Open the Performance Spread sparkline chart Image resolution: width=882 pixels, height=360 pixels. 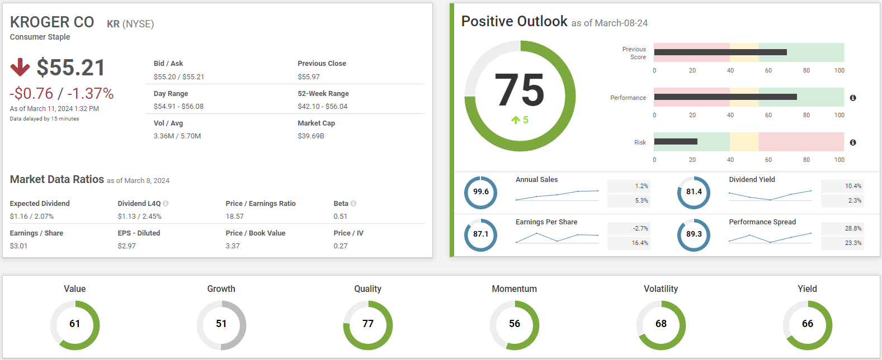(770, 237)
